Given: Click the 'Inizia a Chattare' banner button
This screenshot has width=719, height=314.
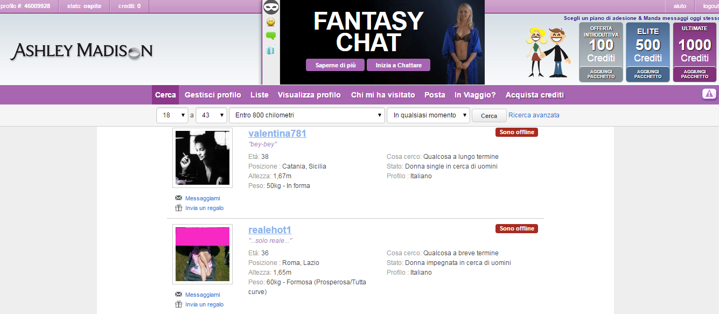Looking at the screenshot, I should (398, 65).
